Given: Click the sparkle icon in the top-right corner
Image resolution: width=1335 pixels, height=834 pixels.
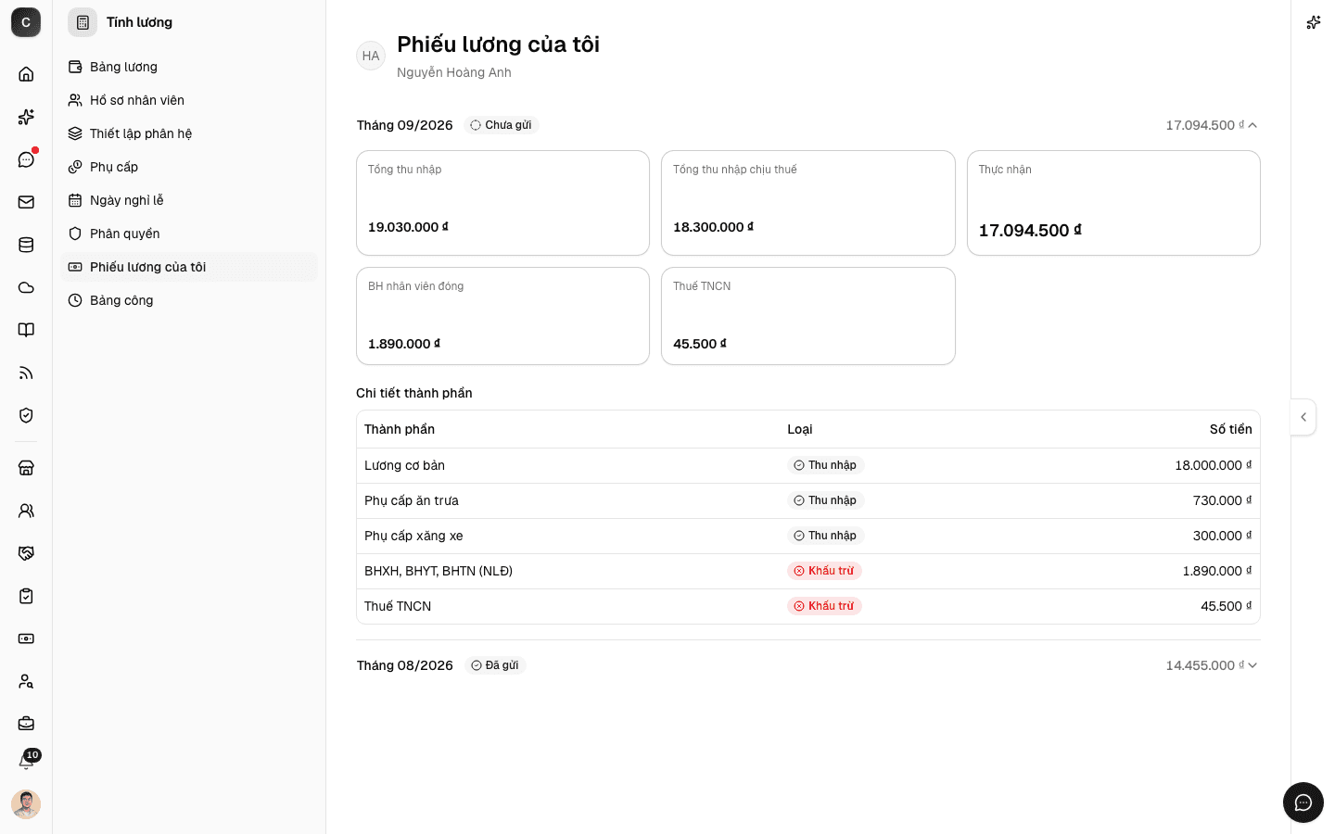Looking at the screenshot, I should (x=1313, y=22).
